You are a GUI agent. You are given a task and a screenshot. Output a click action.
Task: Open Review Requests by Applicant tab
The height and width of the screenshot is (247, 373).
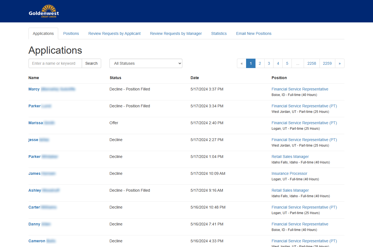point(114,33)
